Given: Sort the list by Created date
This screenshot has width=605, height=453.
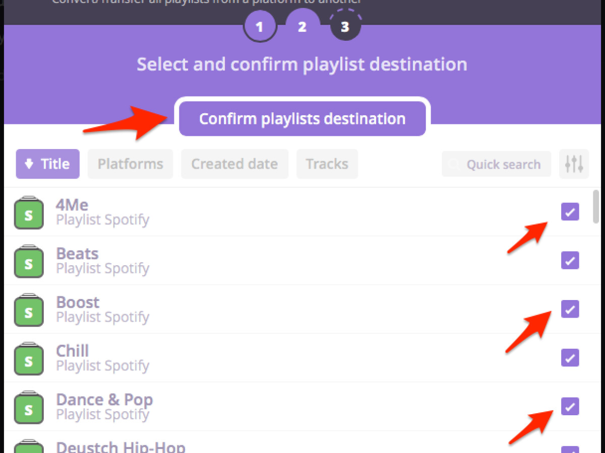Looking at the screenshot, I should tap(234, 164).
